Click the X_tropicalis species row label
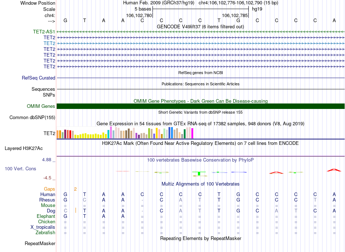The image size is (345, 252). [43, 227]
